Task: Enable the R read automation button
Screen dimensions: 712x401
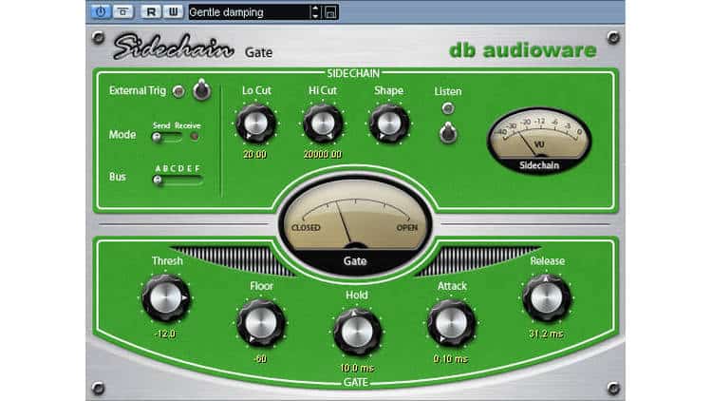Action: click(x=150, y=11)
